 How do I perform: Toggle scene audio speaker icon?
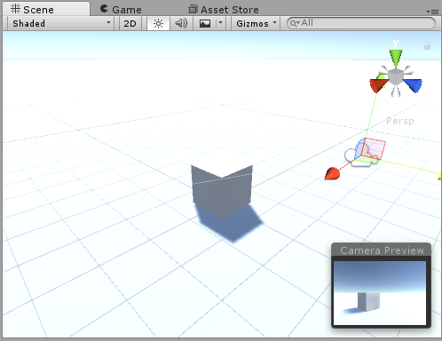click(181, 23)
